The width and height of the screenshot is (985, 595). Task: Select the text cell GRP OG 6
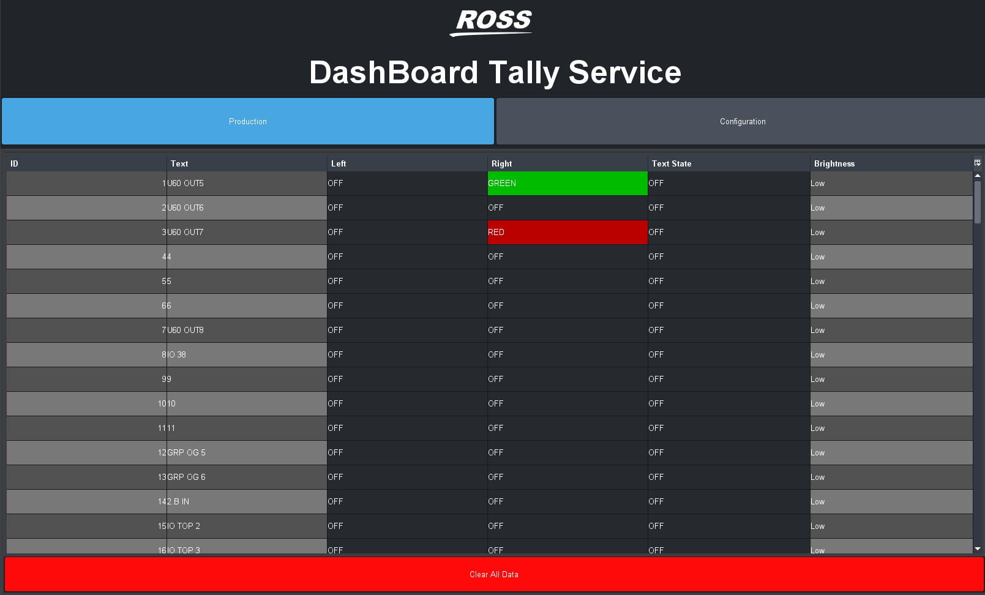pos(247,477)
